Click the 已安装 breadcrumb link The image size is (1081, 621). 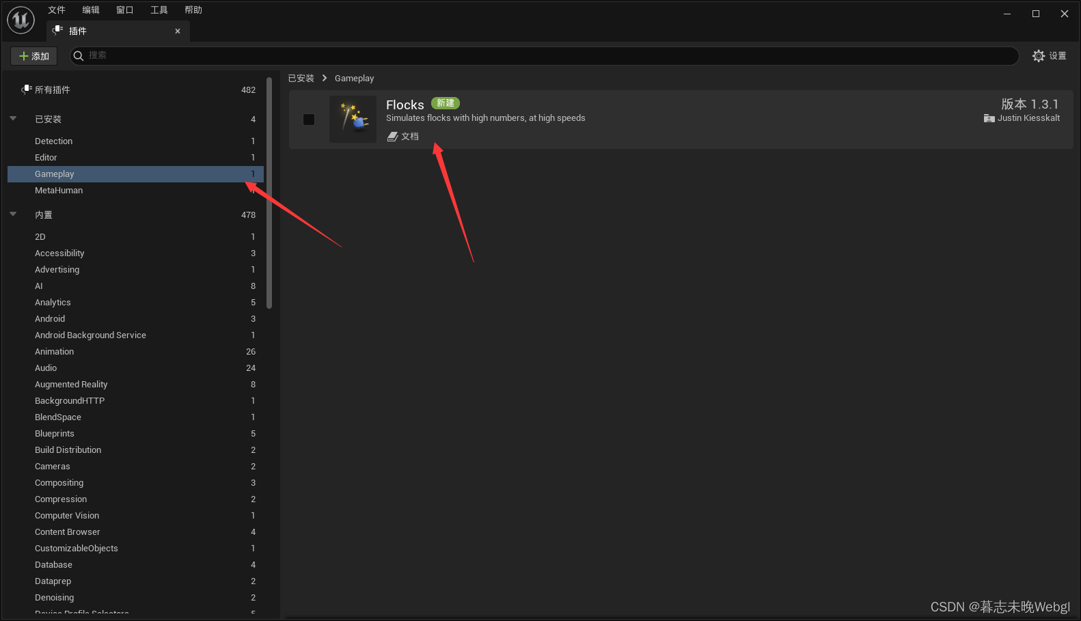point(301,78)
